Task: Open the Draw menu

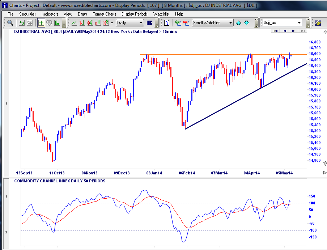Action: pyautogui.click(x=82, y=14)
